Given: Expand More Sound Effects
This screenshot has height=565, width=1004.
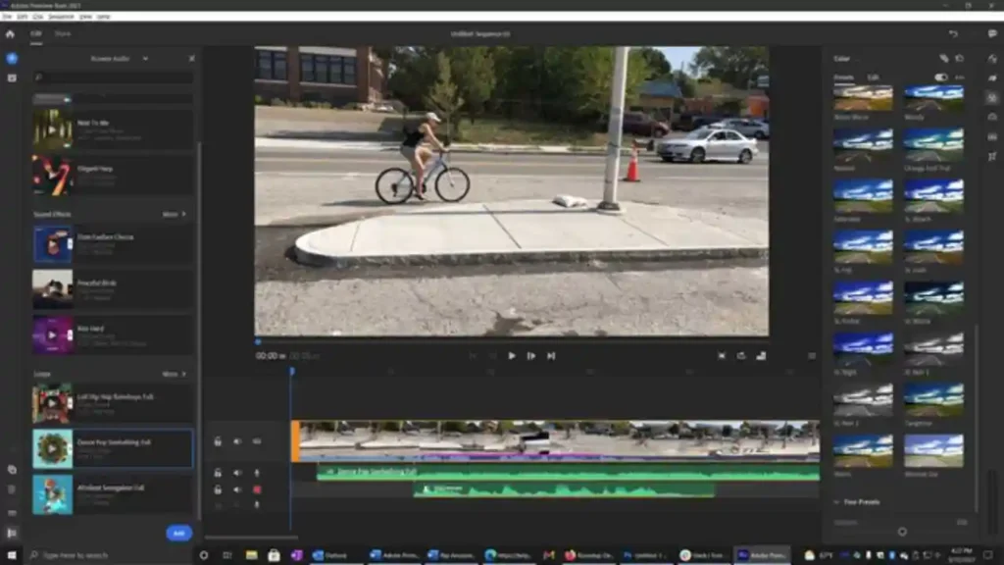Looking at the screenshot, I should pyautogui.click(x=174, y=214).
